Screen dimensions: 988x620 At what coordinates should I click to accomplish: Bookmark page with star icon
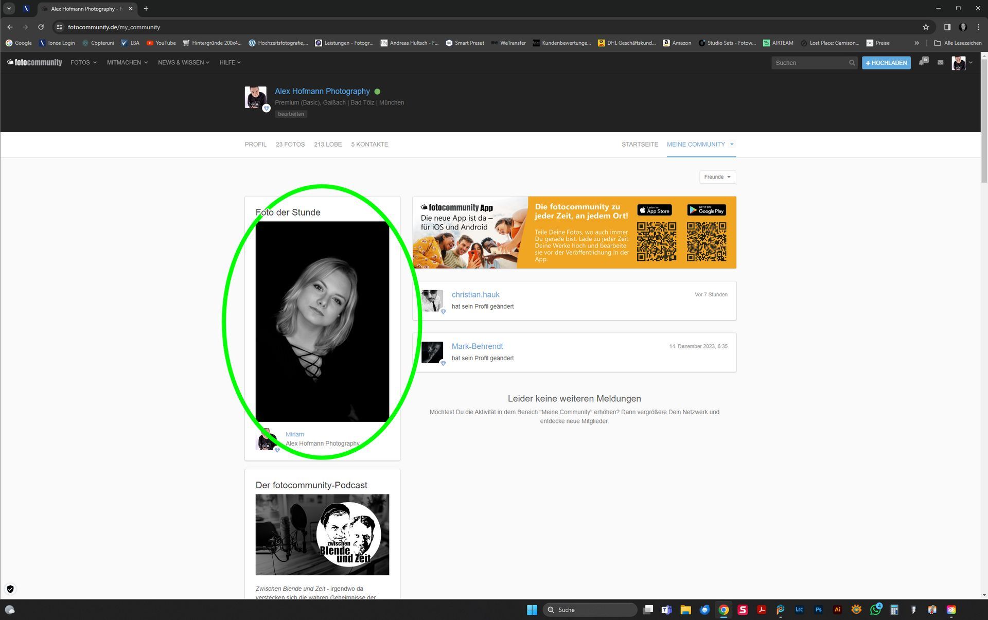[x=926, y=27]
